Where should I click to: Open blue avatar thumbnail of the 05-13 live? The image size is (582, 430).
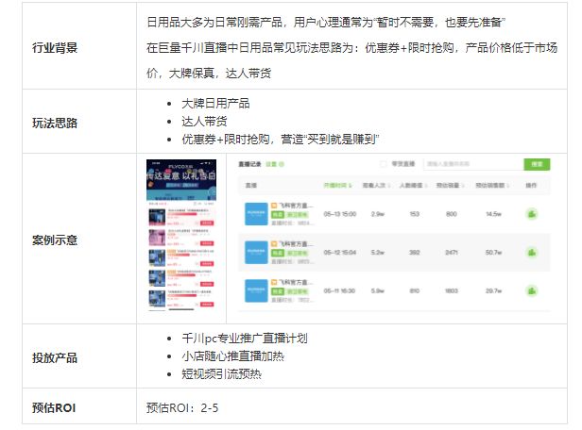pyautogui.click(x=256, y=214)
